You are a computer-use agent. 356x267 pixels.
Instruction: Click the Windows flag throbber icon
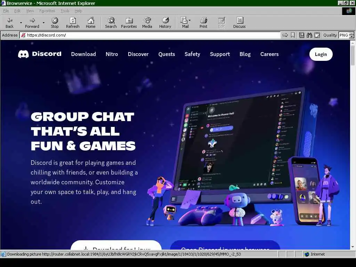click(x=348, y=11)
